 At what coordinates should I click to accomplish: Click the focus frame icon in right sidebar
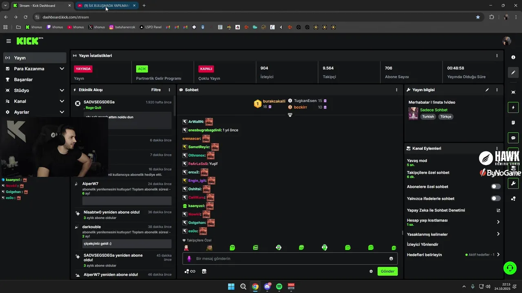513,92
